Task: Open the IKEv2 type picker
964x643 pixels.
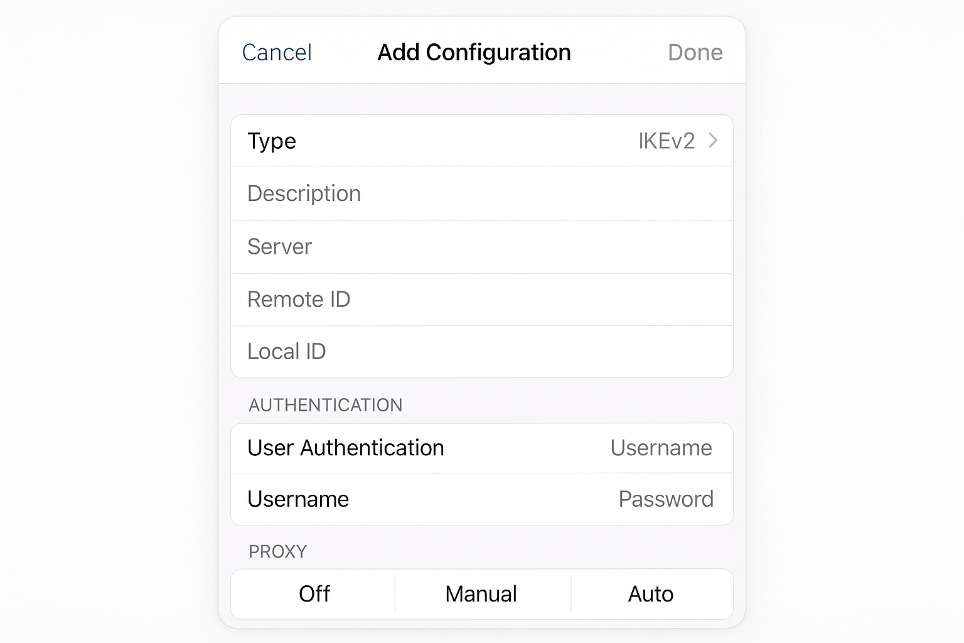Action: (x=667, y=141)
